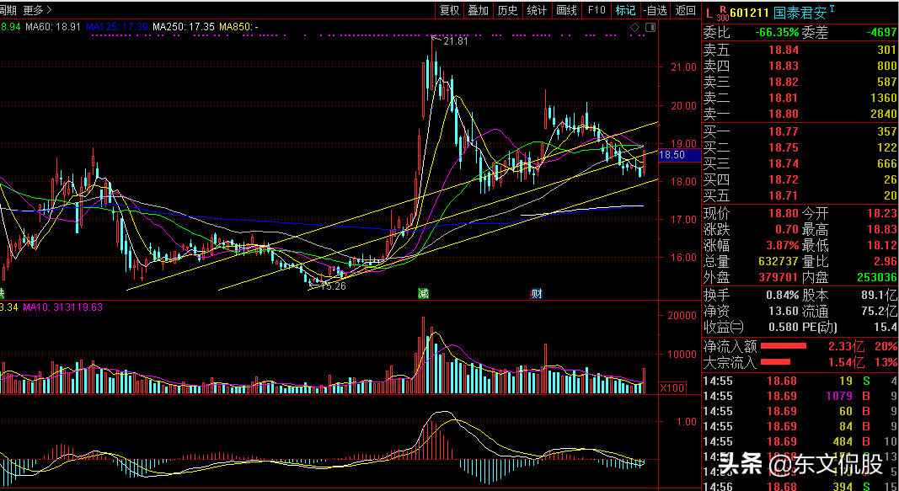Open F10 company information
Viewport: 899px width, 491px height.
click(597, 10)
